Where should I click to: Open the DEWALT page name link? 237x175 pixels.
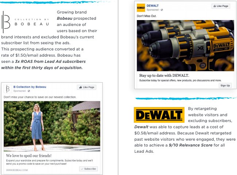(152, 6)
